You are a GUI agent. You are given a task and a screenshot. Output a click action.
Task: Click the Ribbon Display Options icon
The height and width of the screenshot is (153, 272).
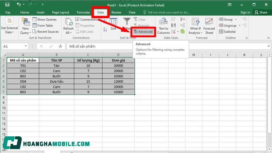[x=230, y=5]
